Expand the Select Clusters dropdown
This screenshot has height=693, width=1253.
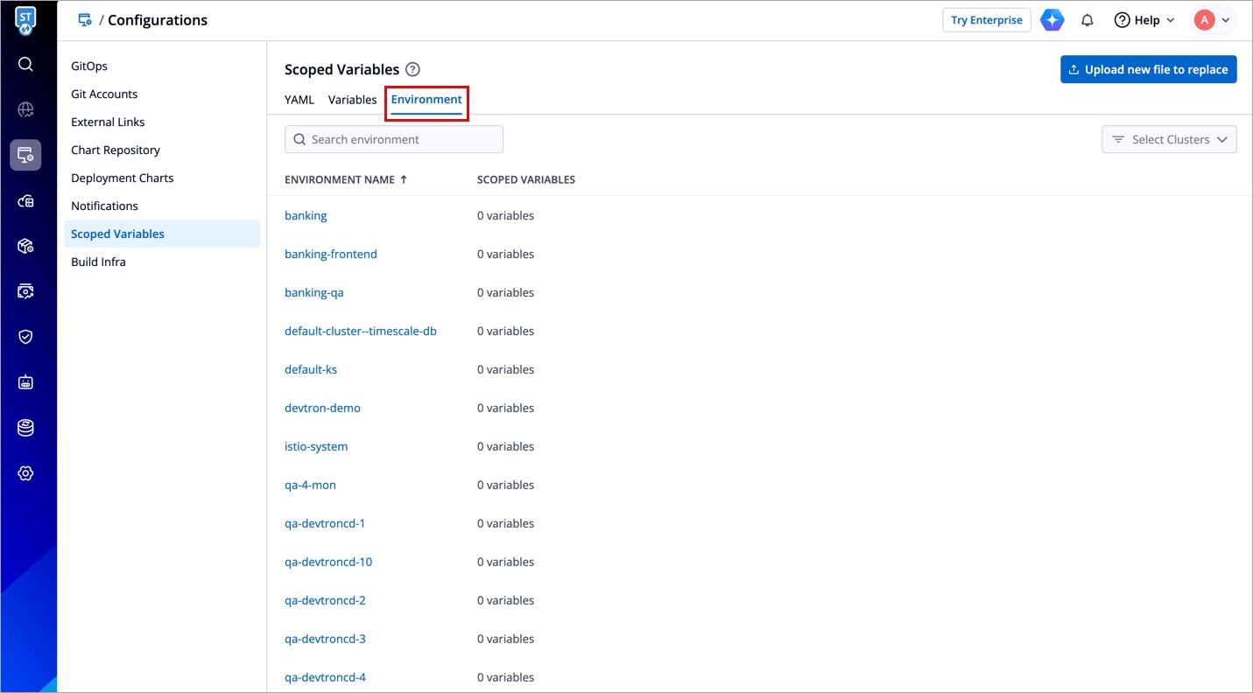pos(1169,139)
